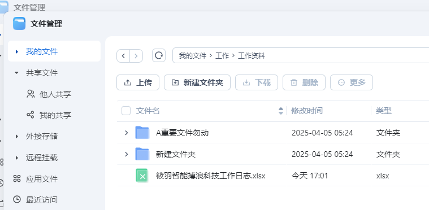Screen dimensions: 429x210
Task: Open the 更多 more options button
Action: [352, 82]
